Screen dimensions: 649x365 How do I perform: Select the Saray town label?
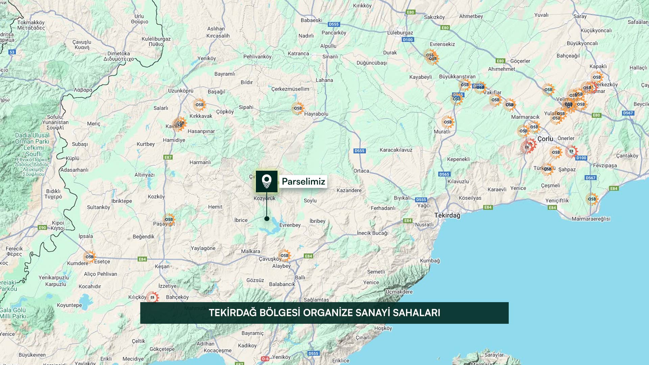tap(580, 16)
